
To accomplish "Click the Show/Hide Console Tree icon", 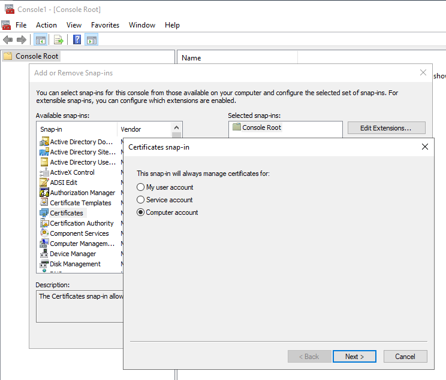I will [41, 40].
